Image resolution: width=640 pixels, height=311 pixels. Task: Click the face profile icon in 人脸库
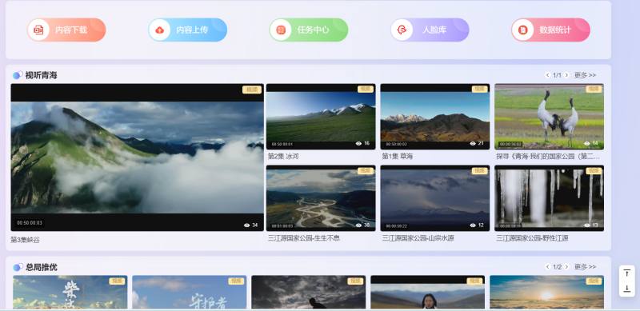click(x=402, y=30)
